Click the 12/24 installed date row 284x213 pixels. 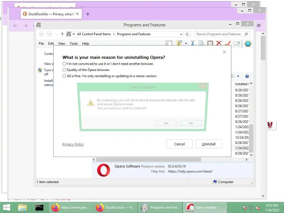coord(242,138)
